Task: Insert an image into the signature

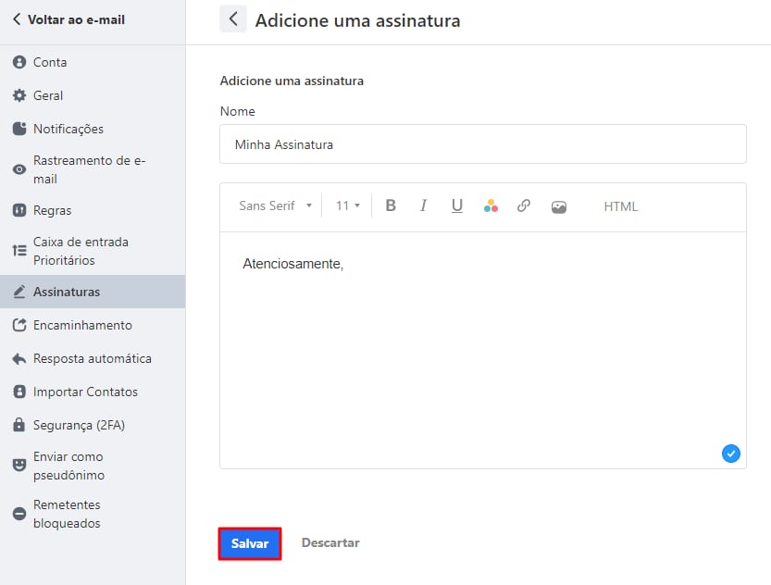Action: tap(558, 207)
